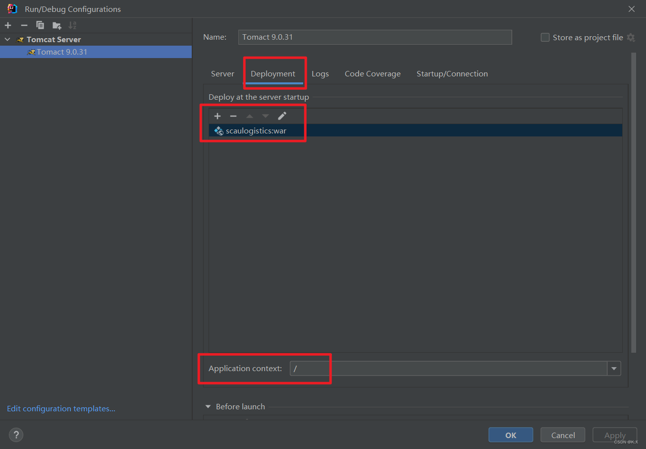This screenshot has height=449, width=646.
Task: Click the scaulogistics:war artifact icon
Action: click(x=218, y=130)
